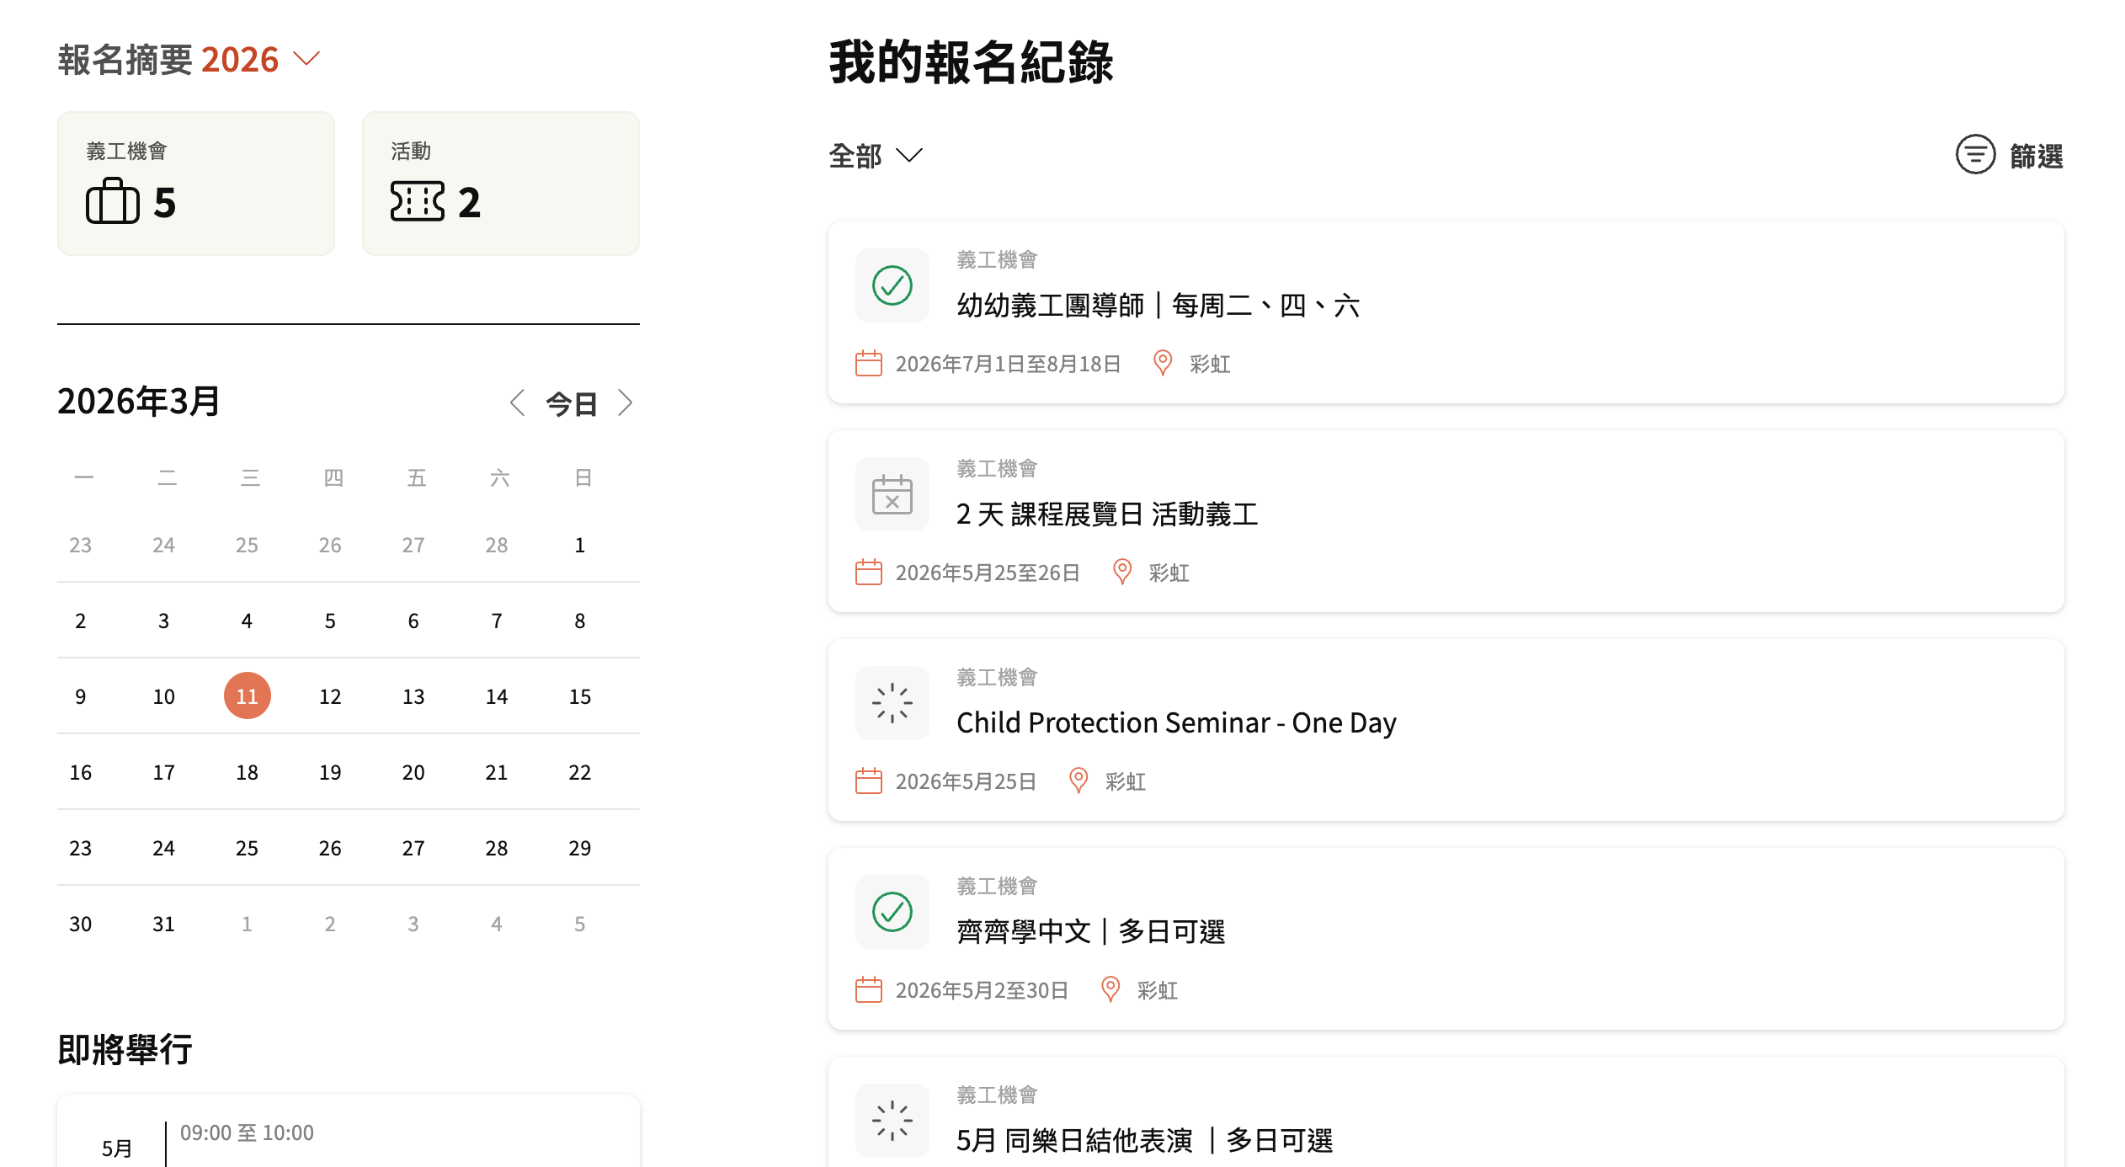Click the previous month chevron on the calendar
This screenshot has width=2125, height=1167.
(x=519, y=403)
